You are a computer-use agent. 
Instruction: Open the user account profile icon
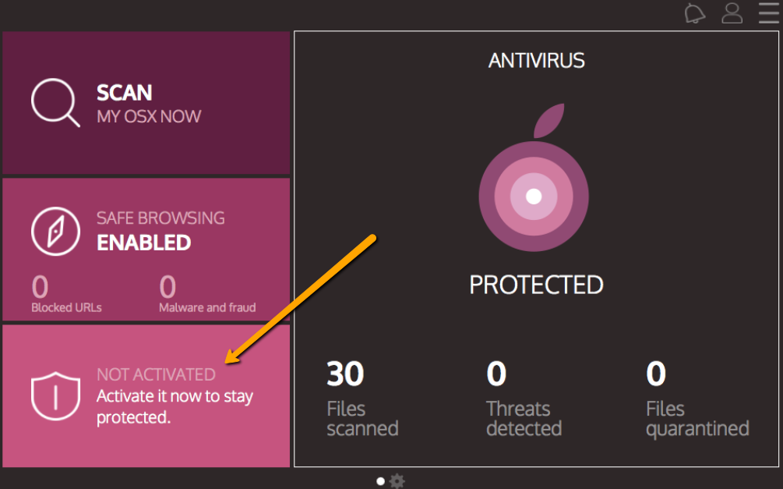pos(732,13)
